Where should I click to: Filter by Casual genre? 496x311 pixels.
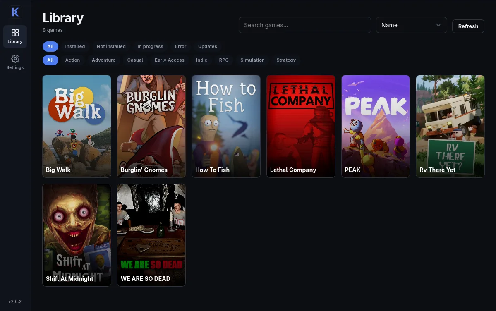click(x=135, y=60)
